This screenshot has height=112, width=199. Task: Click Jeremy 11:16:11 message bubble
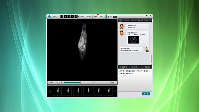point(138,26)
